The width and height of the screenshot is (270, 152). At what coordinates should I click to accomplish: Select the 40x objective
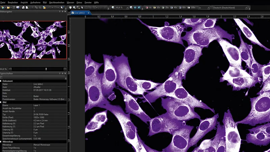174,7
